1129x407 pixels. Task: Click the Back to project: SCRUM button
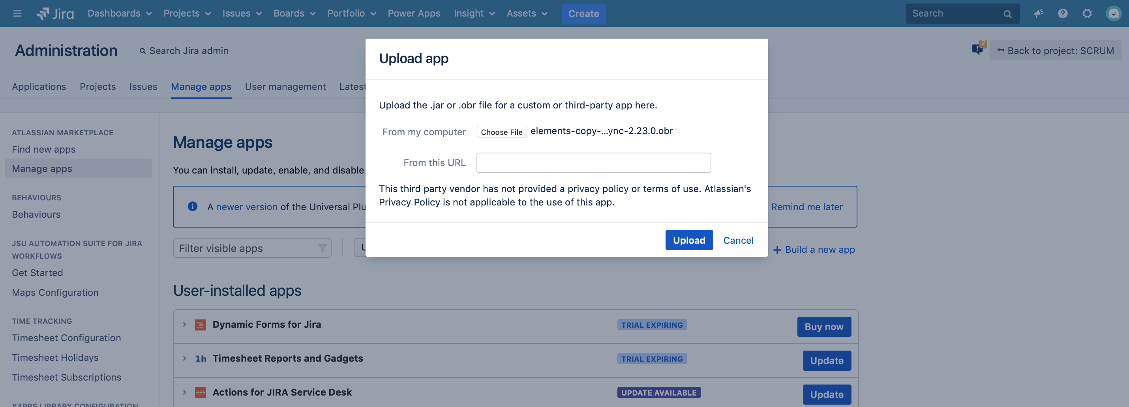pos(1055,51)
